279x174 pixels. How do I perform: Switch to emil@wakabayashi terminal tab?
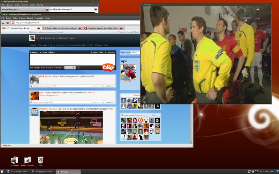click(x=25, y=9)
